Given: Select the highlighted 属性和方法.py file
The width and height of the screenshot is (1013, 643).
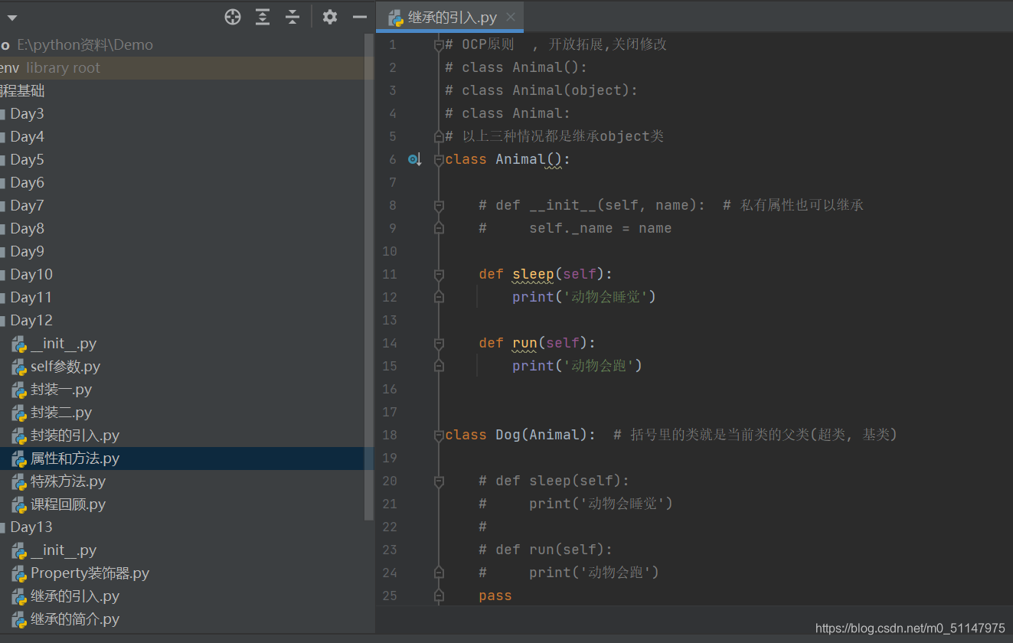Looking at the screenshot, I should pyautogui.click(x=75, y=459).
